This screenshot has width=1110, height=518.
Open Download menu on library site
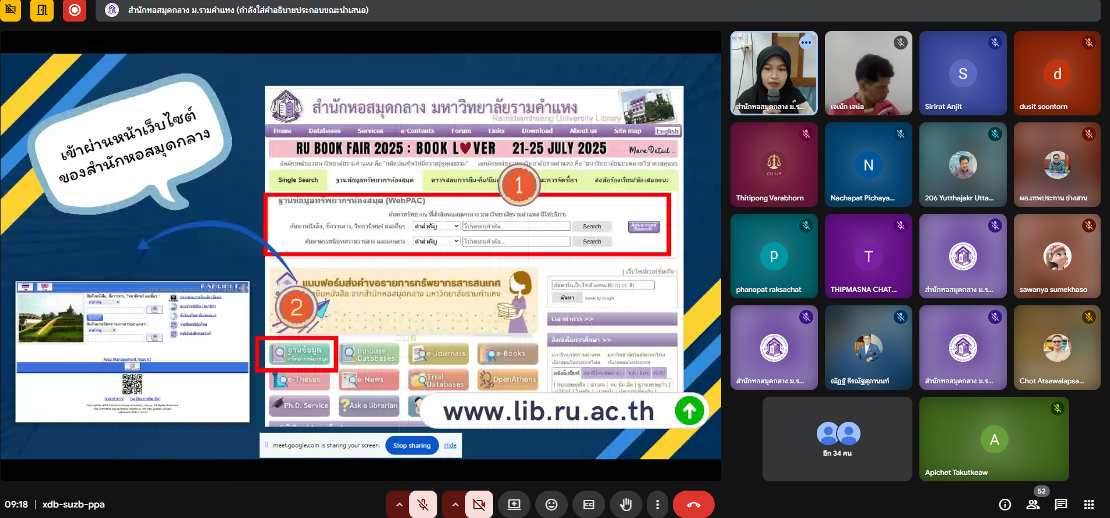tap(537, 131)
